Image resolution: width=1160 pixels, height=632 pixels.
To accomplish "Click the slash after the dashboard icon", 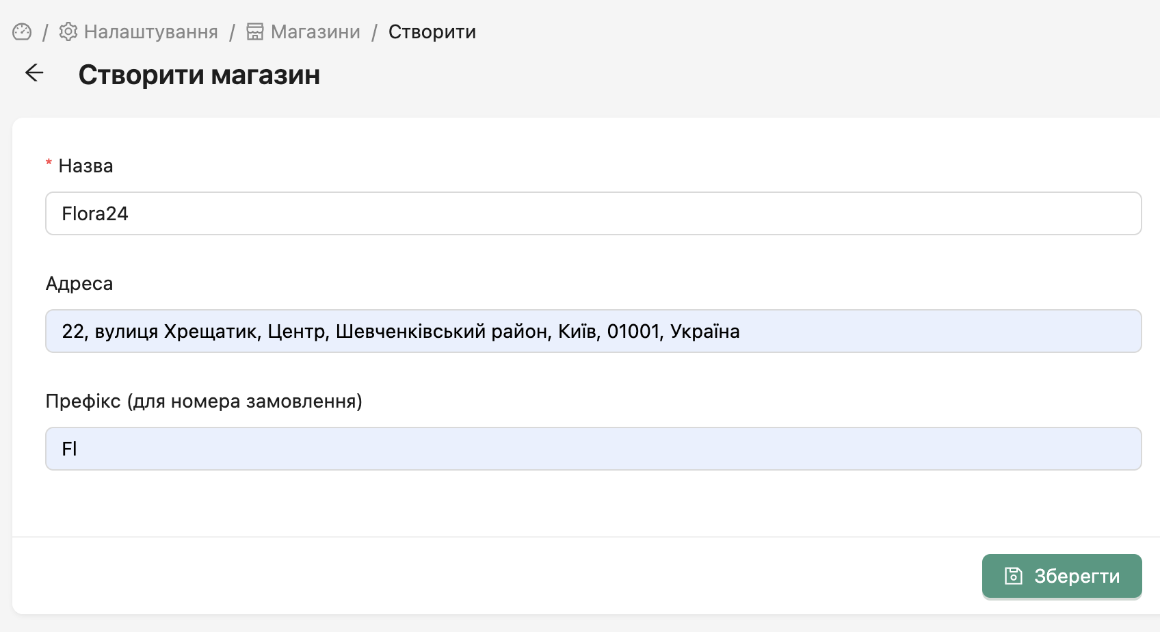I will tap(45, 32).
